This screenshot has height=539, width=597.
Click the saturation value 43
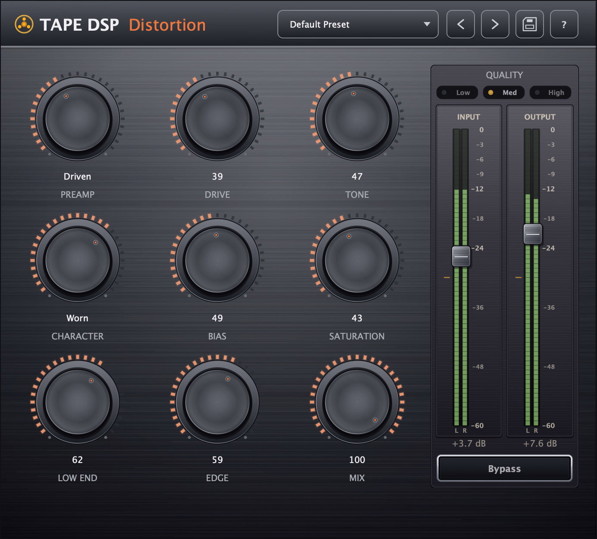tap(357, 318)
